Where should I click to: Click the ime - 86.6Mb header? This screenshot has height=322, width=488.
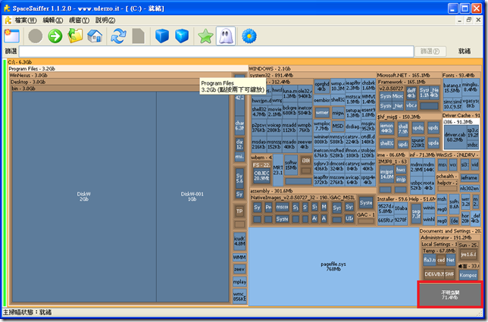(393, 155)
